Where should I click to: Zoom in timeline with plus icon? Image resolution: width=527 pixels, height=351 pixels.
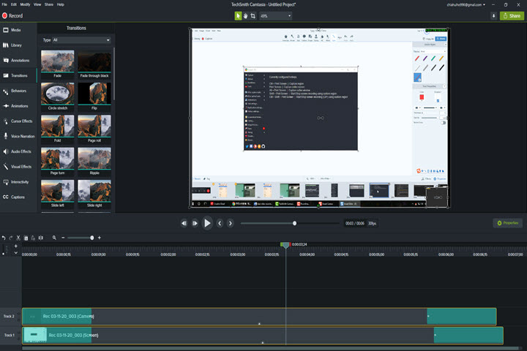pyautogui.click(x=100, y=238)
